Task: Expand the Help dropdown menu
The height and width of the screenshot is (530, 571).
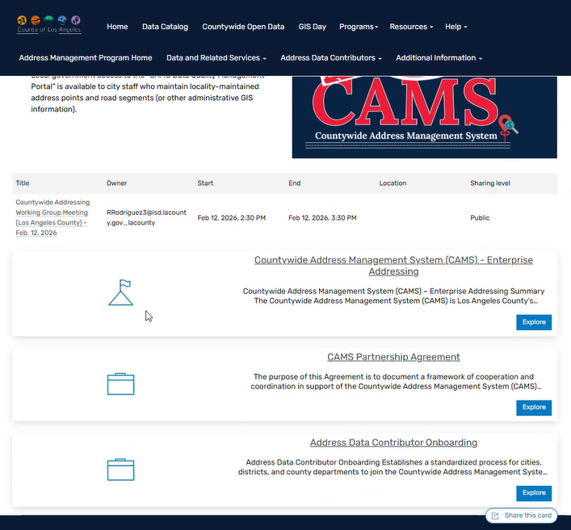Action: coord(456,27)
